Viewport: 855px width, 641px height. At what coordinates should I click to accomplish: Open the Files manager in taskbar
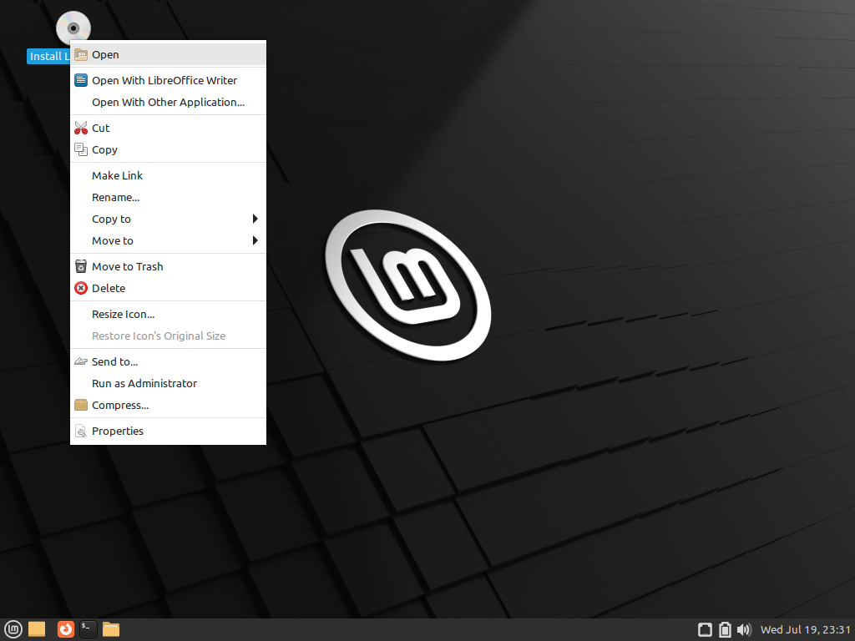111,629
